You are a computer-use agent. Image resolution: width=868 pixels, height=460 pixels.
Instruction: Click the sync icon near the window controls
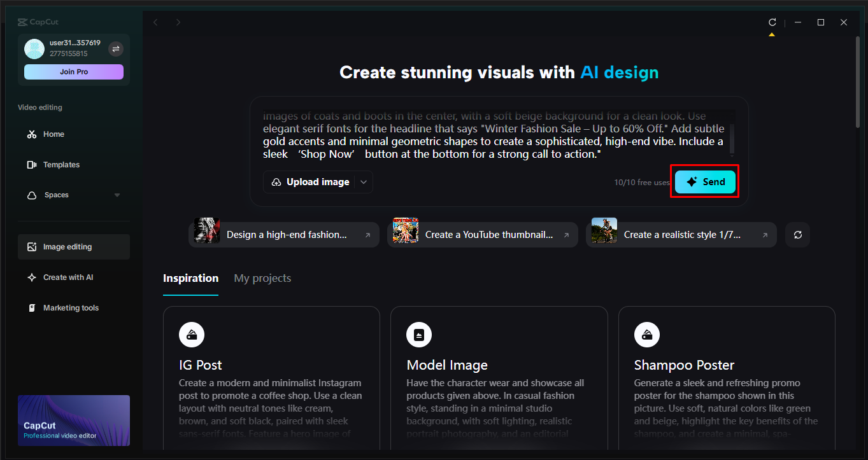[x=772, y=21]
